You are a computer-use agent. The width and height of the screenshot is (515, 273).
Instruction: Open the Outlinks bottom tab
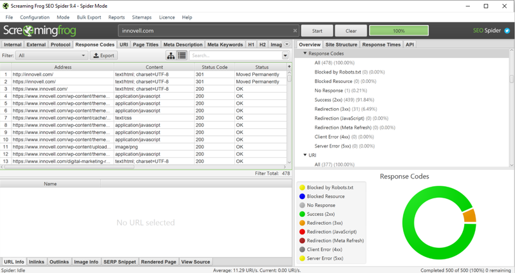[59, 262]
